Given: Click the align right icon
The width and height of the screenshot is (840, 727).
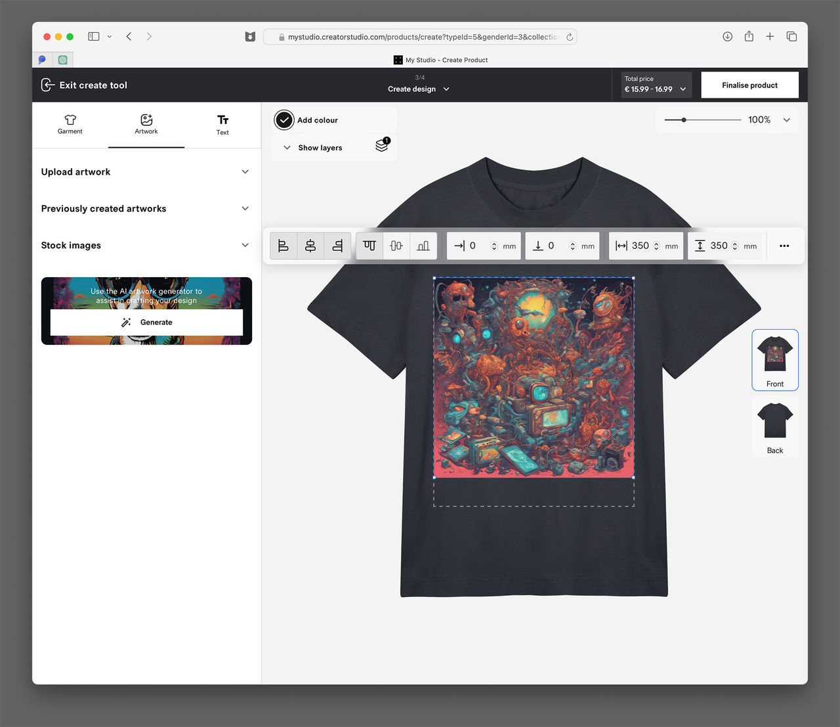Looking at the screenshot, I should tap(337, 245).
